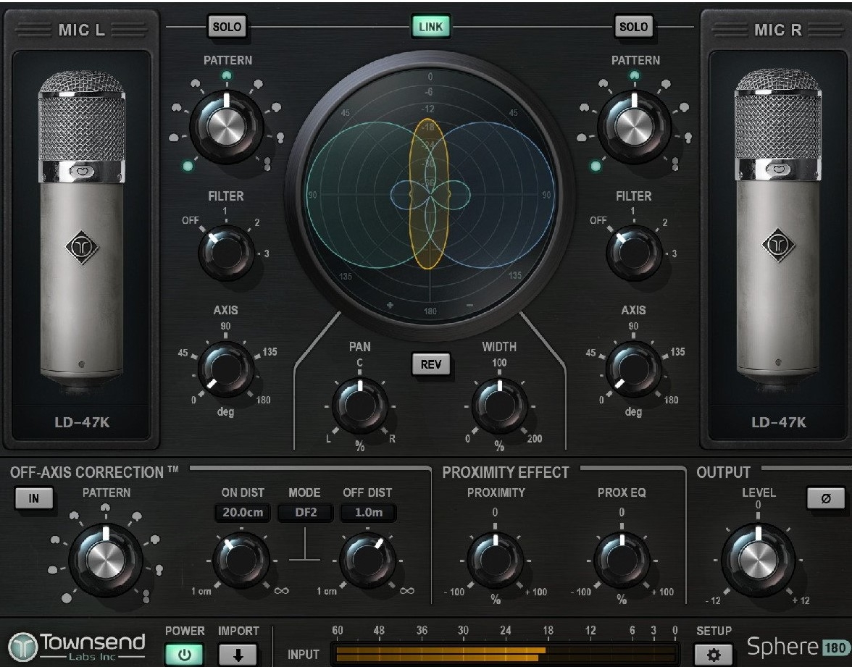Open the DF2 mode selector

304,513
